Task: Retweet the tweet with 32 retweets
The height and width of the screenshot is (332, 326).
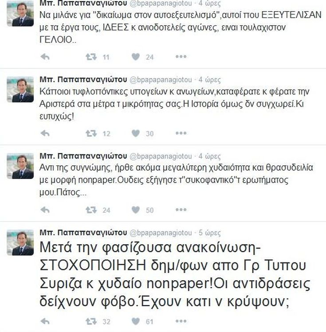Action: tap(91, 321)
